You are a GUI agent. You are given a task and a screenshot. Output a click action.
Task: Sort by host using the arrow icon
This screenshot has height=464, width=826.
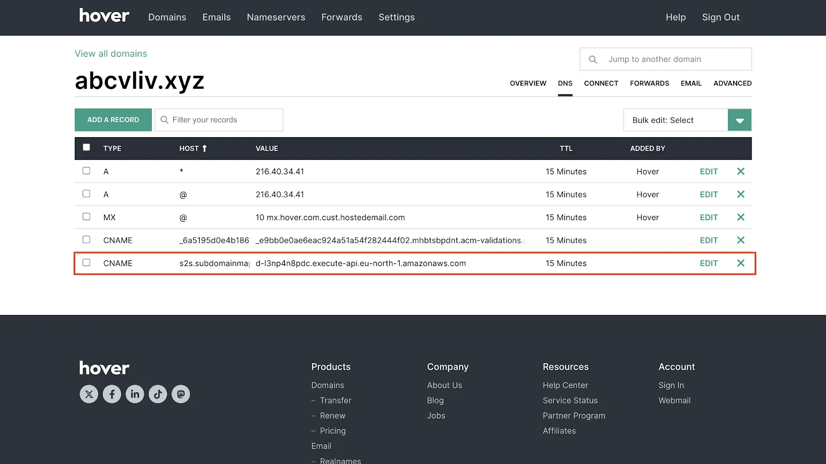(x=204, y=148)
